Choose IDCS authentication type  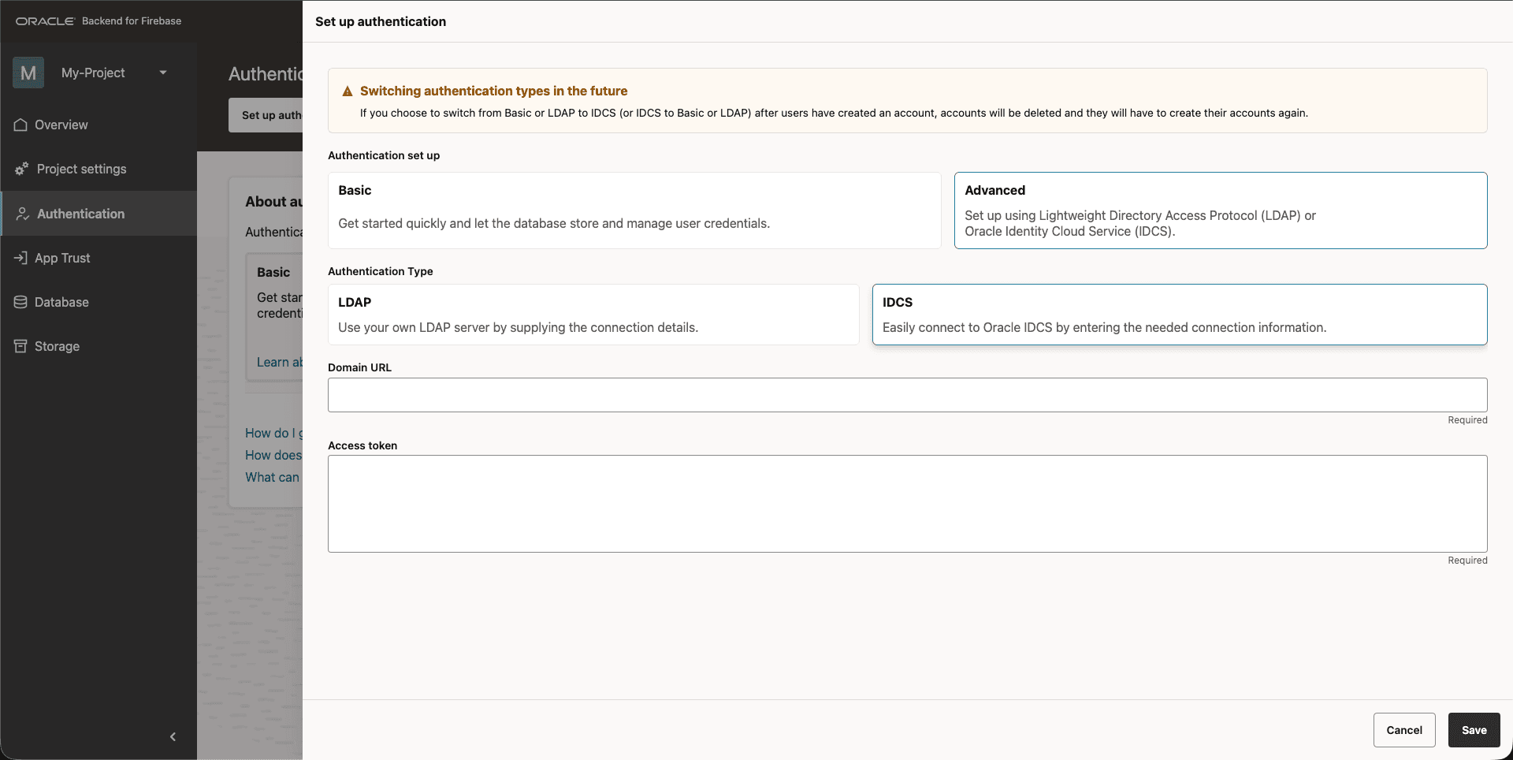(1180, 315)
